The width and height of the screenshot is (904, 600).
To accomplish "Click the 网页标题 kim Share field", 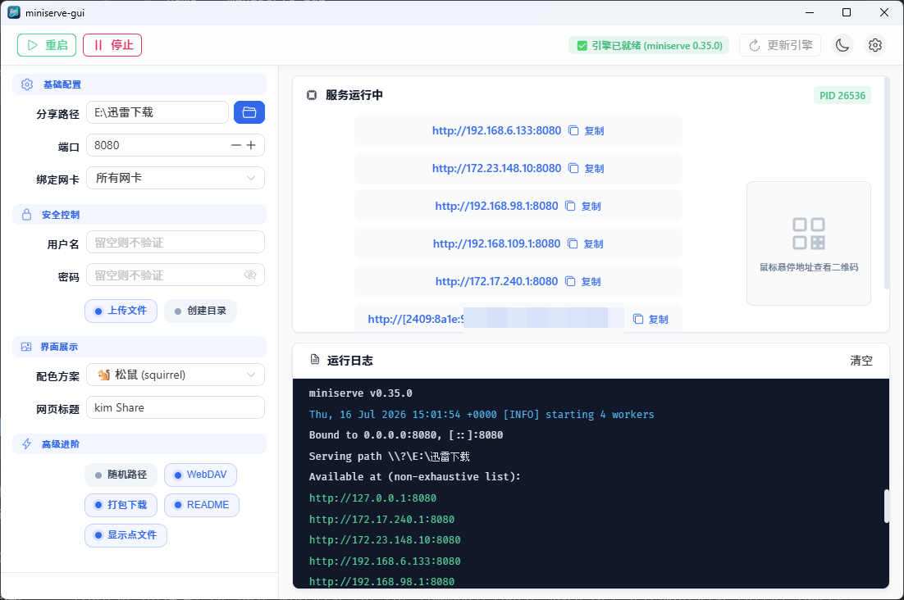I will pos(176,407).
